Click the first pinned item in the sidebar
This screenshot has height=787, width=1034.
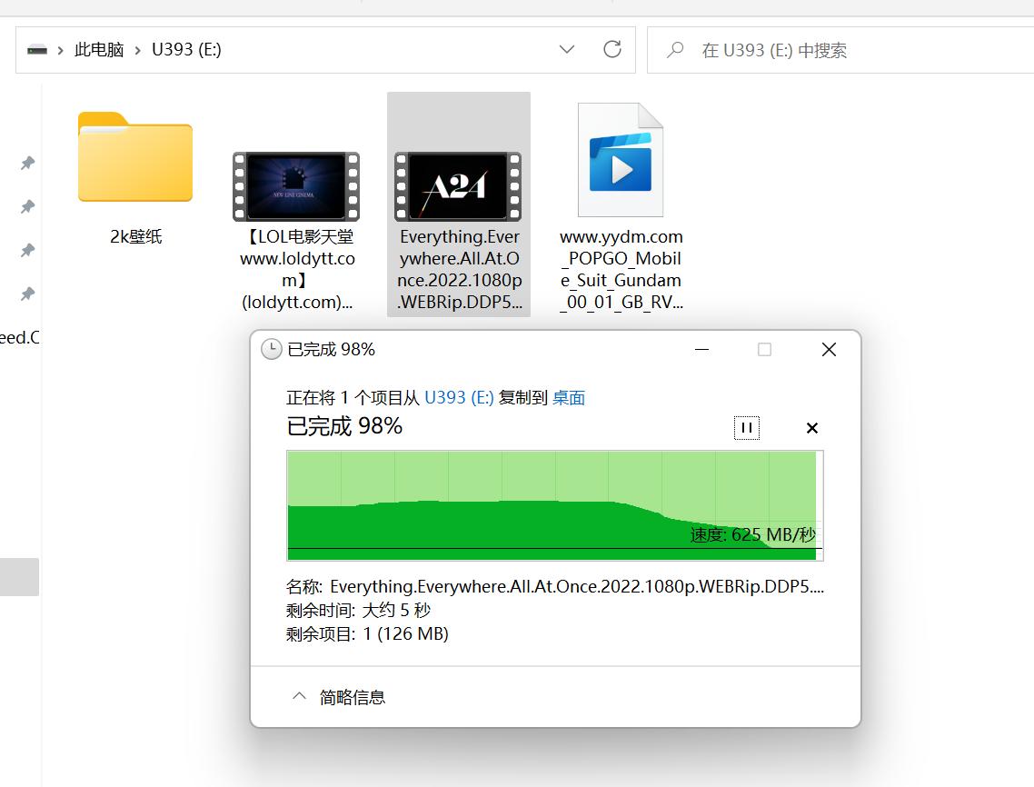pyautogui.click(x=26, y=164)
